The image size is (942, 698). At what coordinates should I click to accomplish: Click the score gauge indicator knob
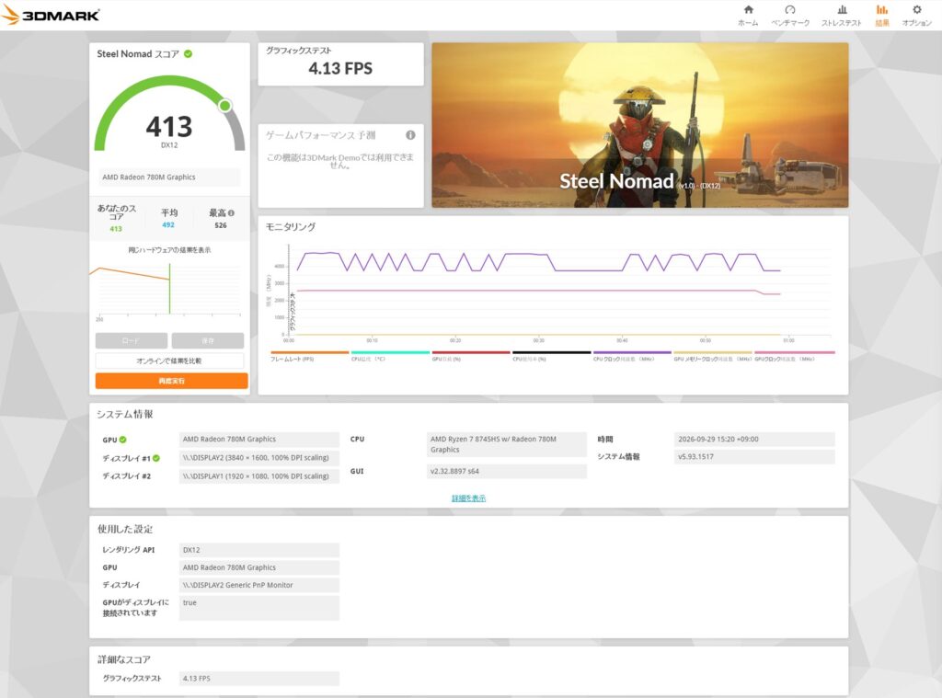pos(225,107)
